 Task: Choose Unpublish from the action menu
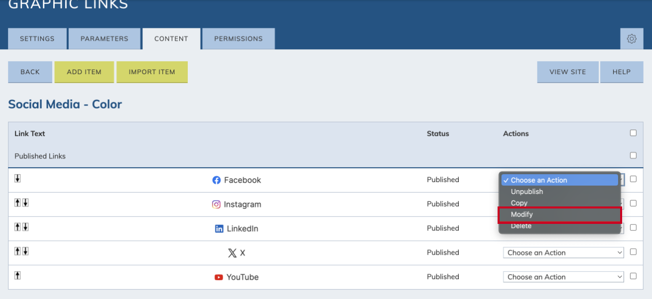[560, 192]
